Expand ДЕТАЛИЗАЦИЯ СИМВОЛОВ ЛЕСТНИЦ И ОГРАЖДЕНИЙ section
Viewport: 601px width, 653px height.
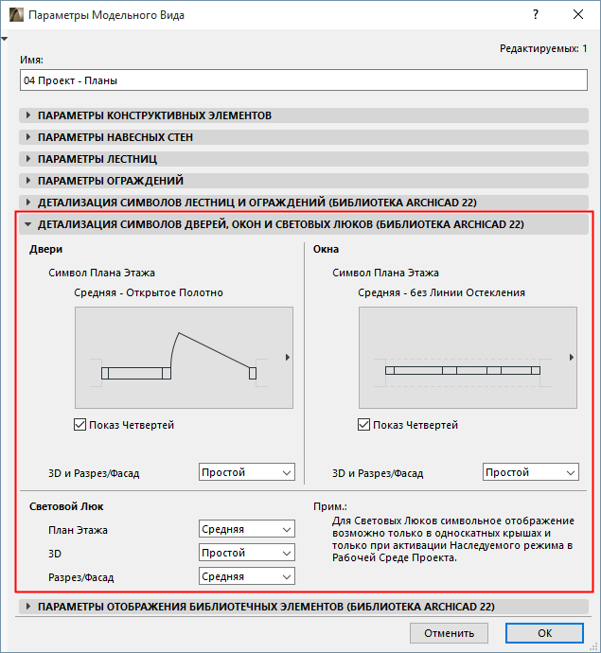click(304, 203)
